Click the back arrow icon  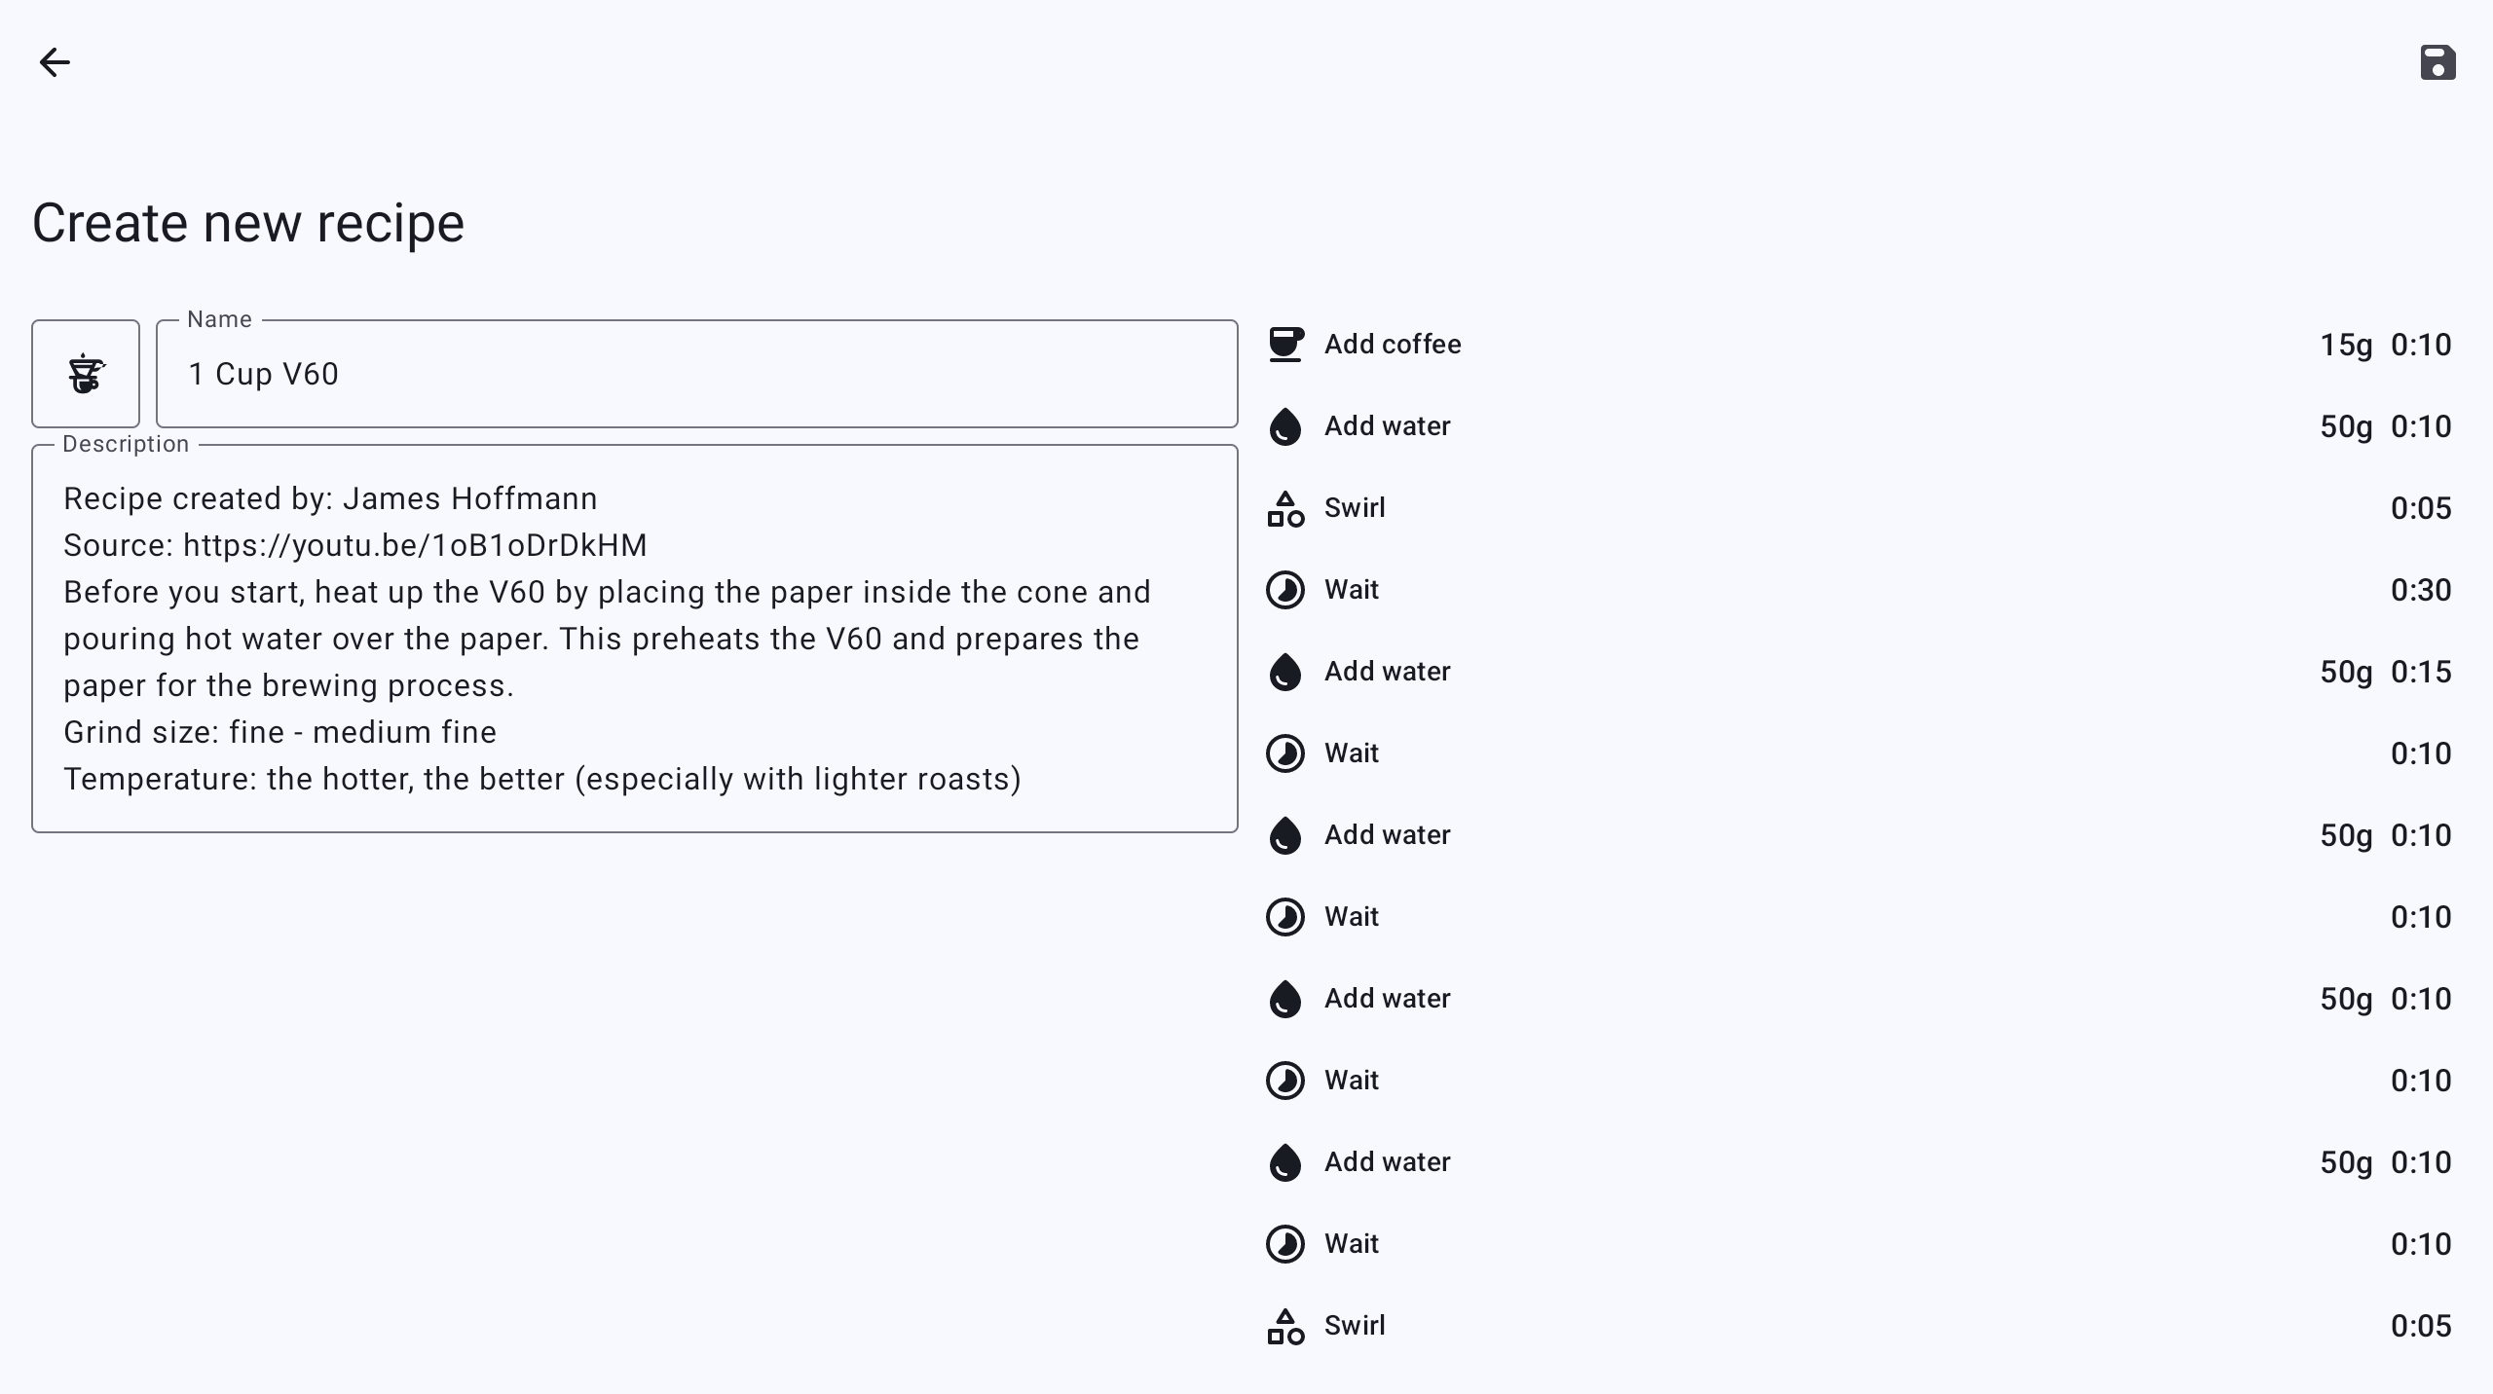click(x=55, y=62)
